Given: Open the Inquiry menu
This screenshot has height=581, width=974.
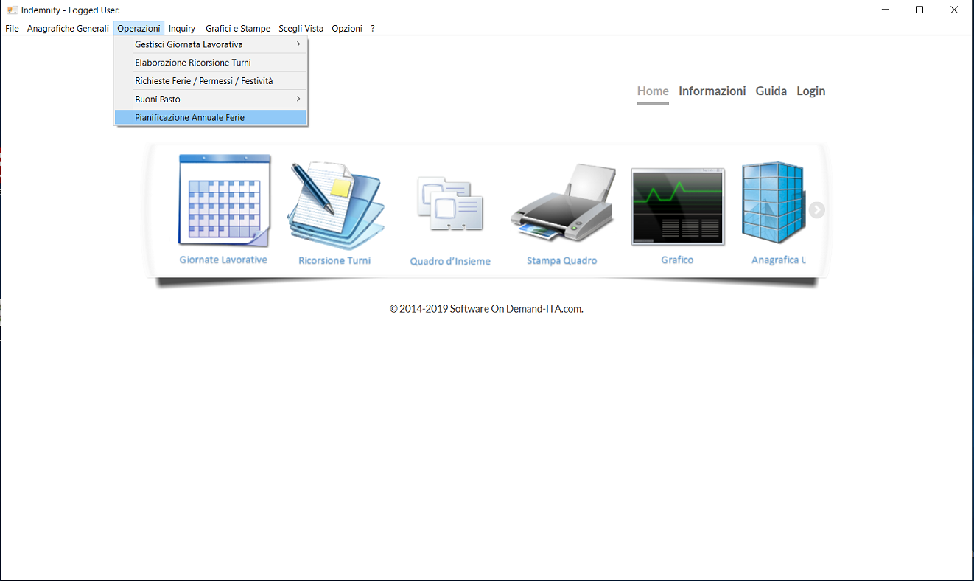Looking at the screenshot, I should [182, 28].
